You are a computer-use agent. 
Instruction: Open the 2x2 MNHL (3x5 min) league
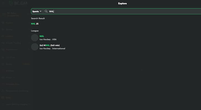tap(48, 47)
